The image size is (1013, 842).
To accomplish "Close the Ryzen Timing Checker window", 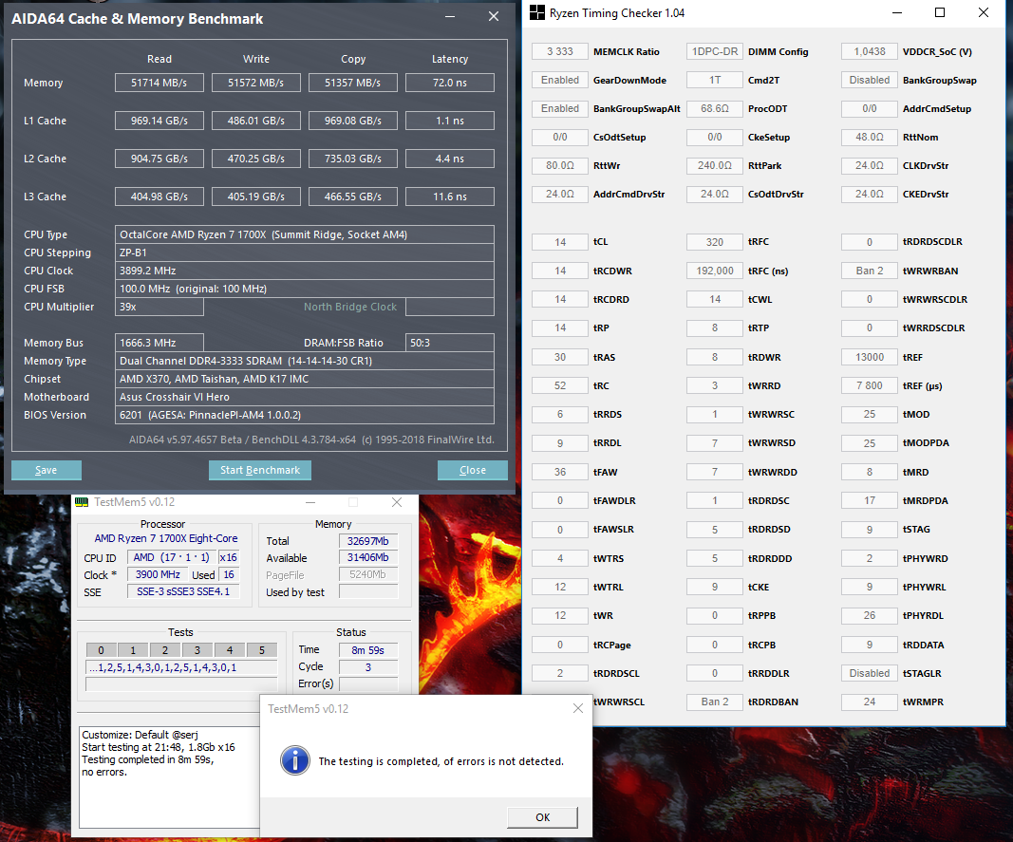I will tap(984, 13).
